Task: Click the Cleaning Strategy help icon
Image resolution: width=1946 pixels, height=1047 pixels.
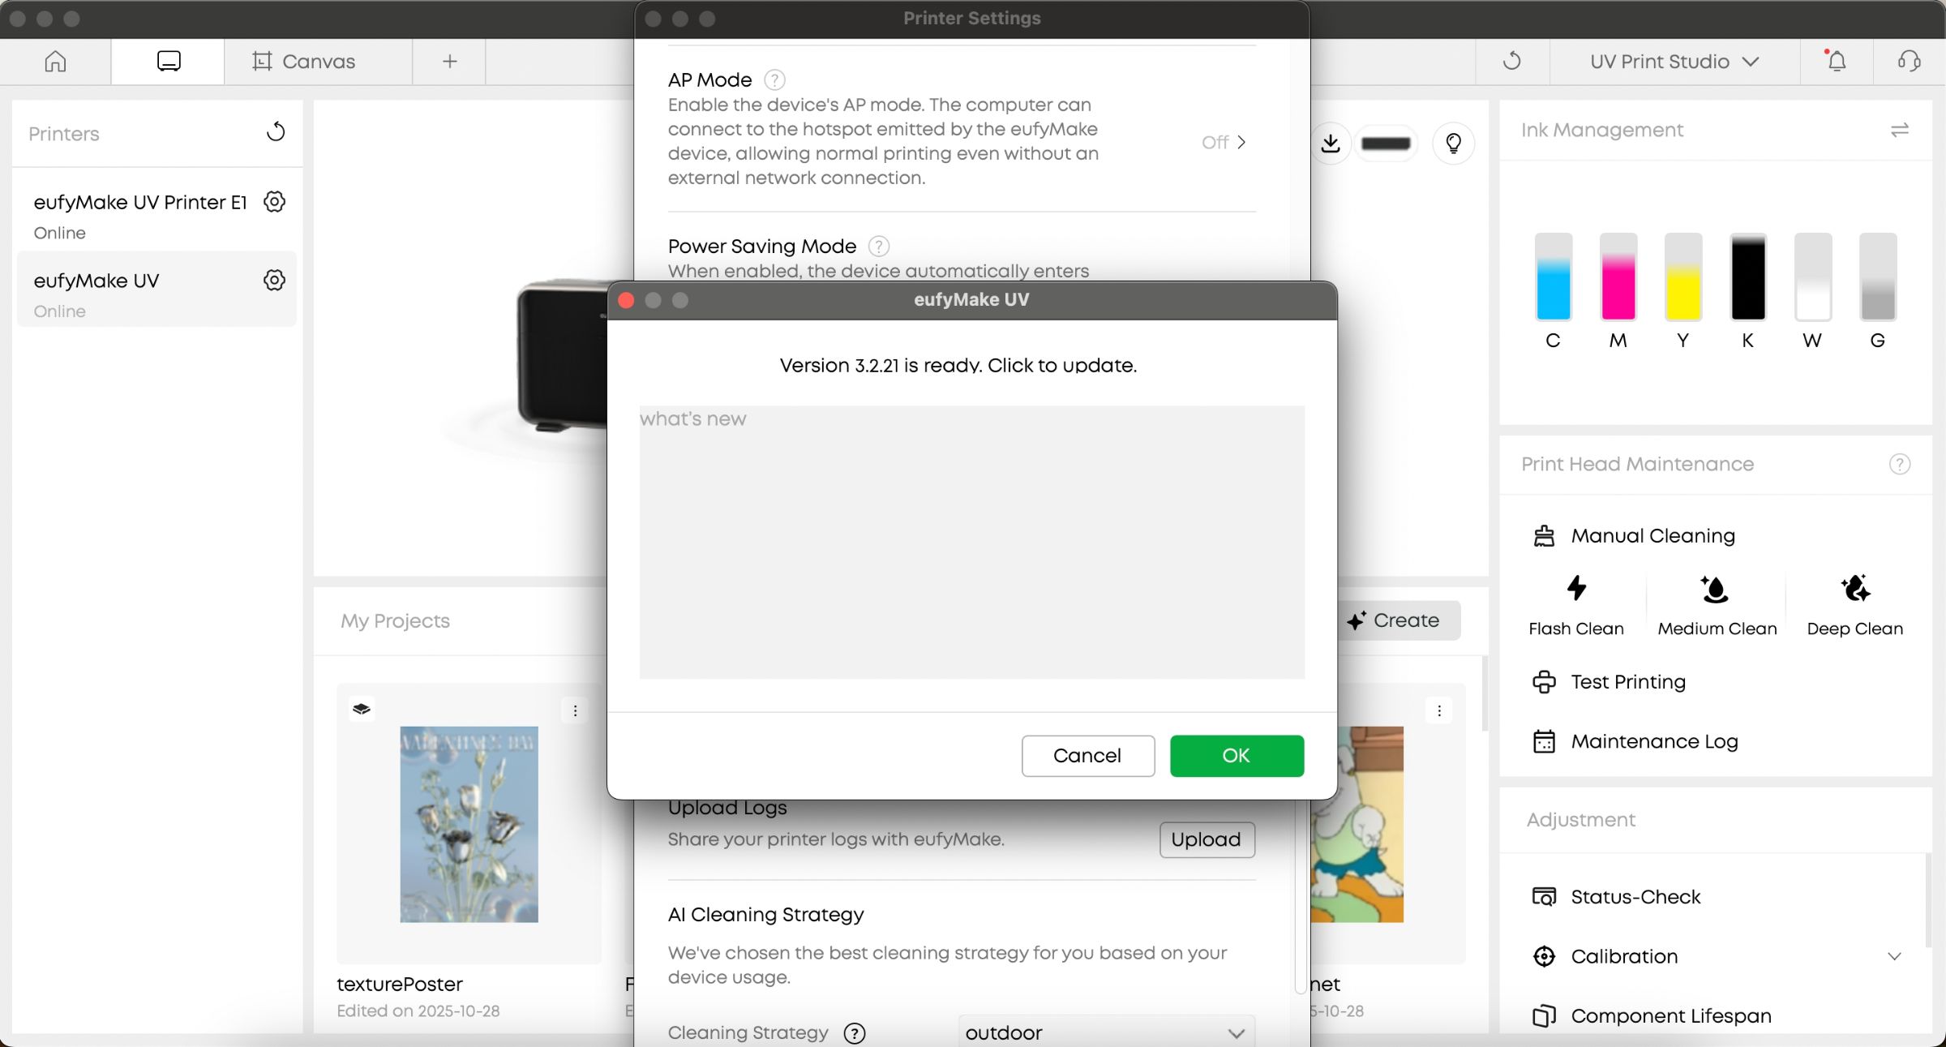Action: 855,1033
